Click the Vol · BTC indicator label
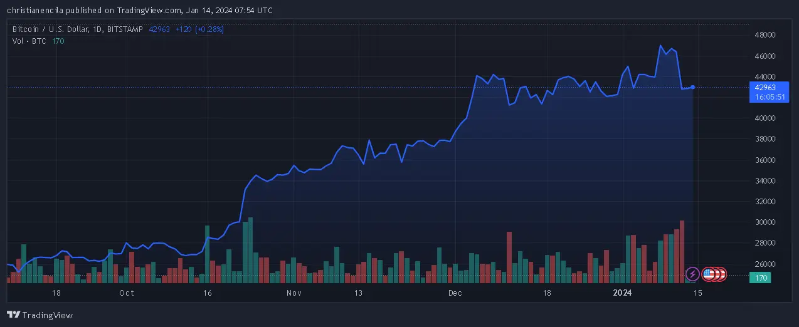 (x=29, y=41)
